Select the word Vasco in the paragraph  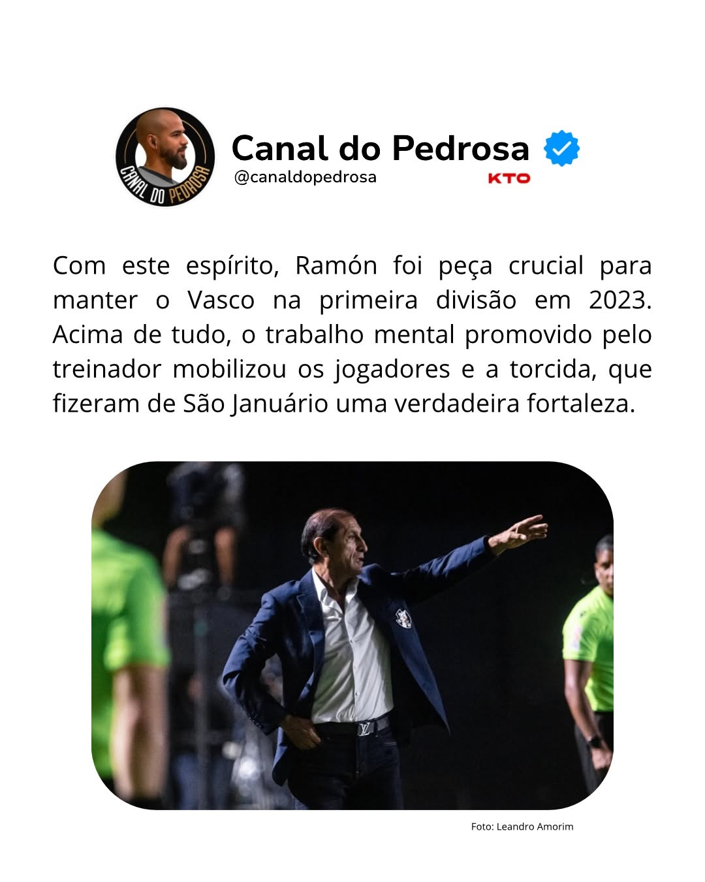pos(221,301)
